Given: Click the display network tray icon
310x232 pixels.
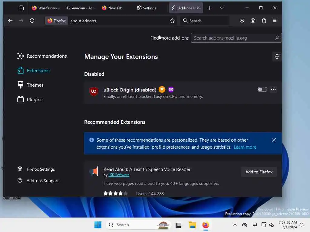Looking at the screenshot, I should tap(264, 225).
